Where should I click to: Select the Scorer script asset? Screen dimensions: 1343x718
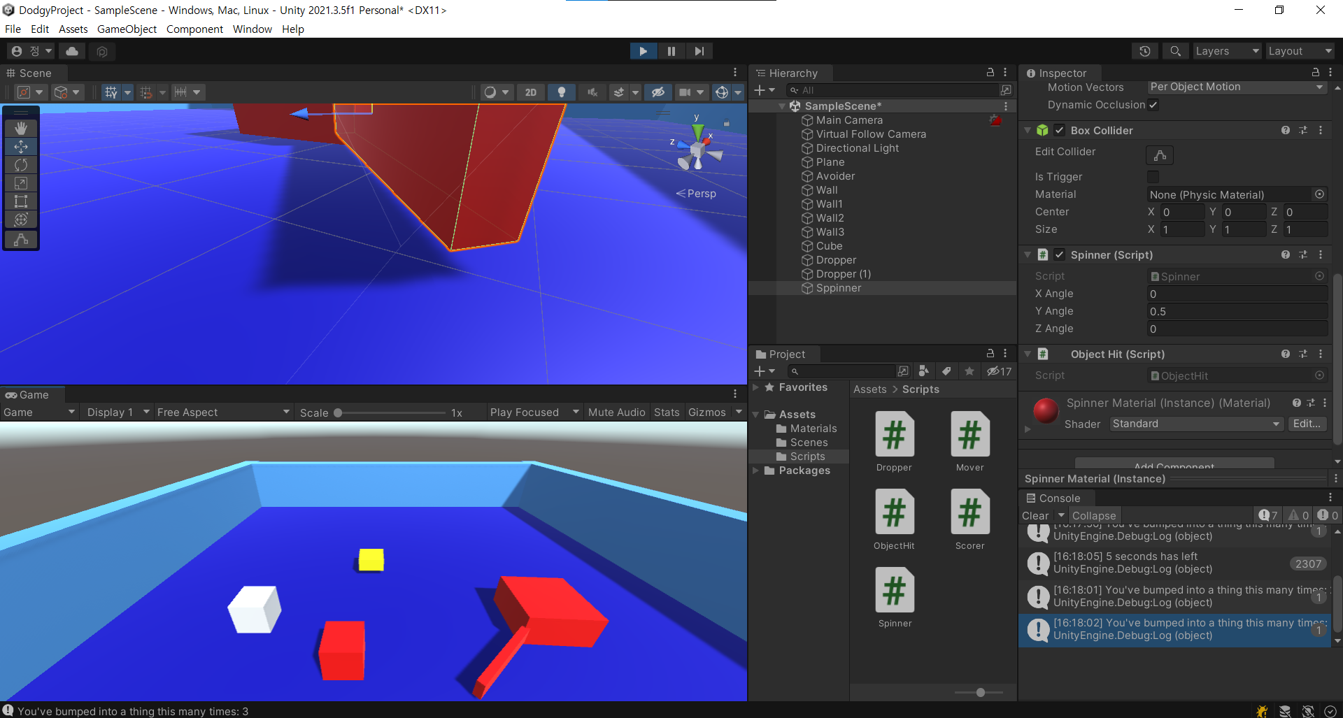click(970, 520)
